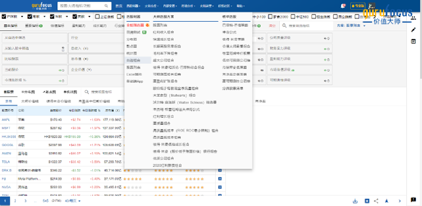Enable the 上证指数 checkbox
Screen dimensions: 422x206
pyautogui.click(x=97, y=16)
